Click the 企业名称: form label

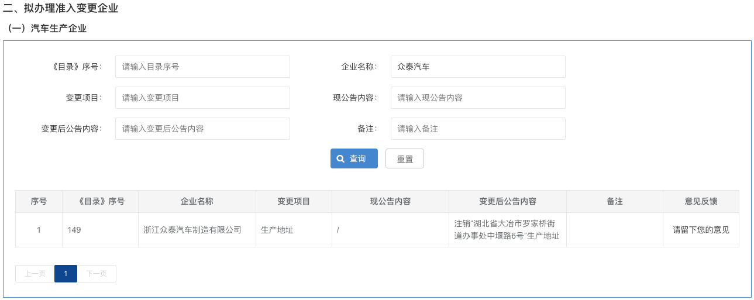[x=359, y=67]
